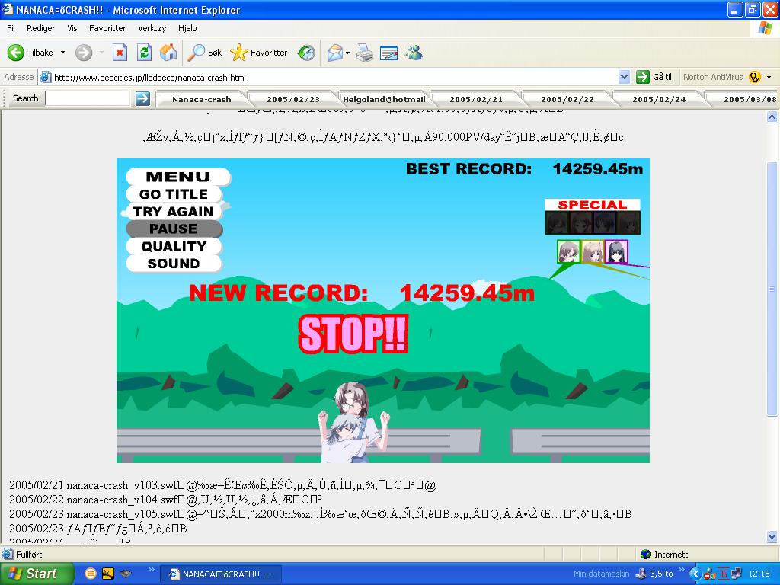
Task: Expand the taskbar quick launch chevron
Action: [152, 570]
